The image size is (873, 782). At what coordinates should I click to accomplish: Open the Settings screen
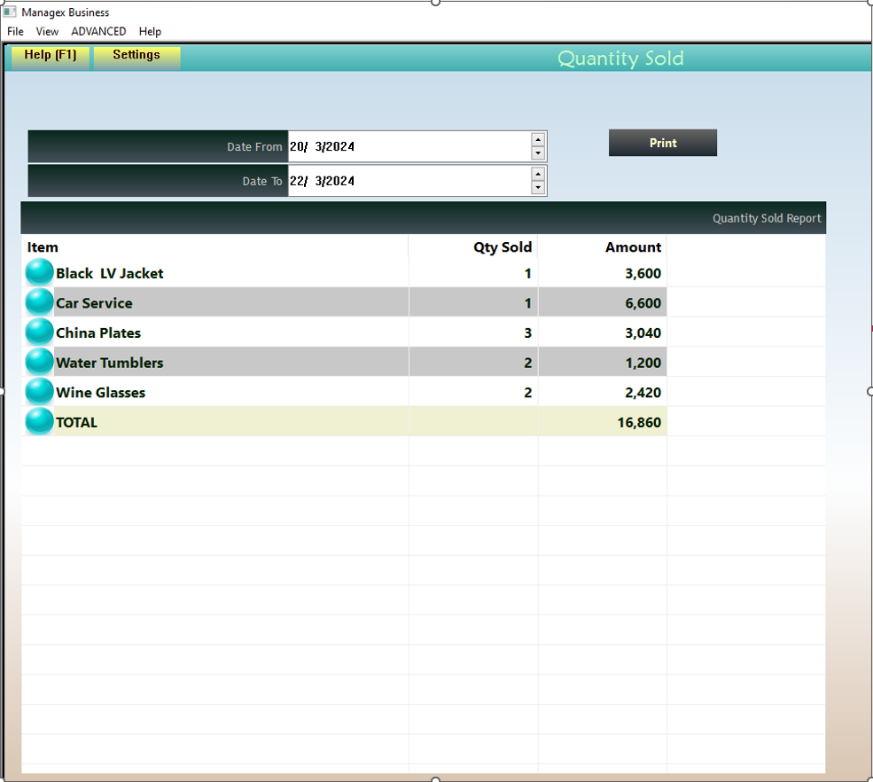(136, 55)
